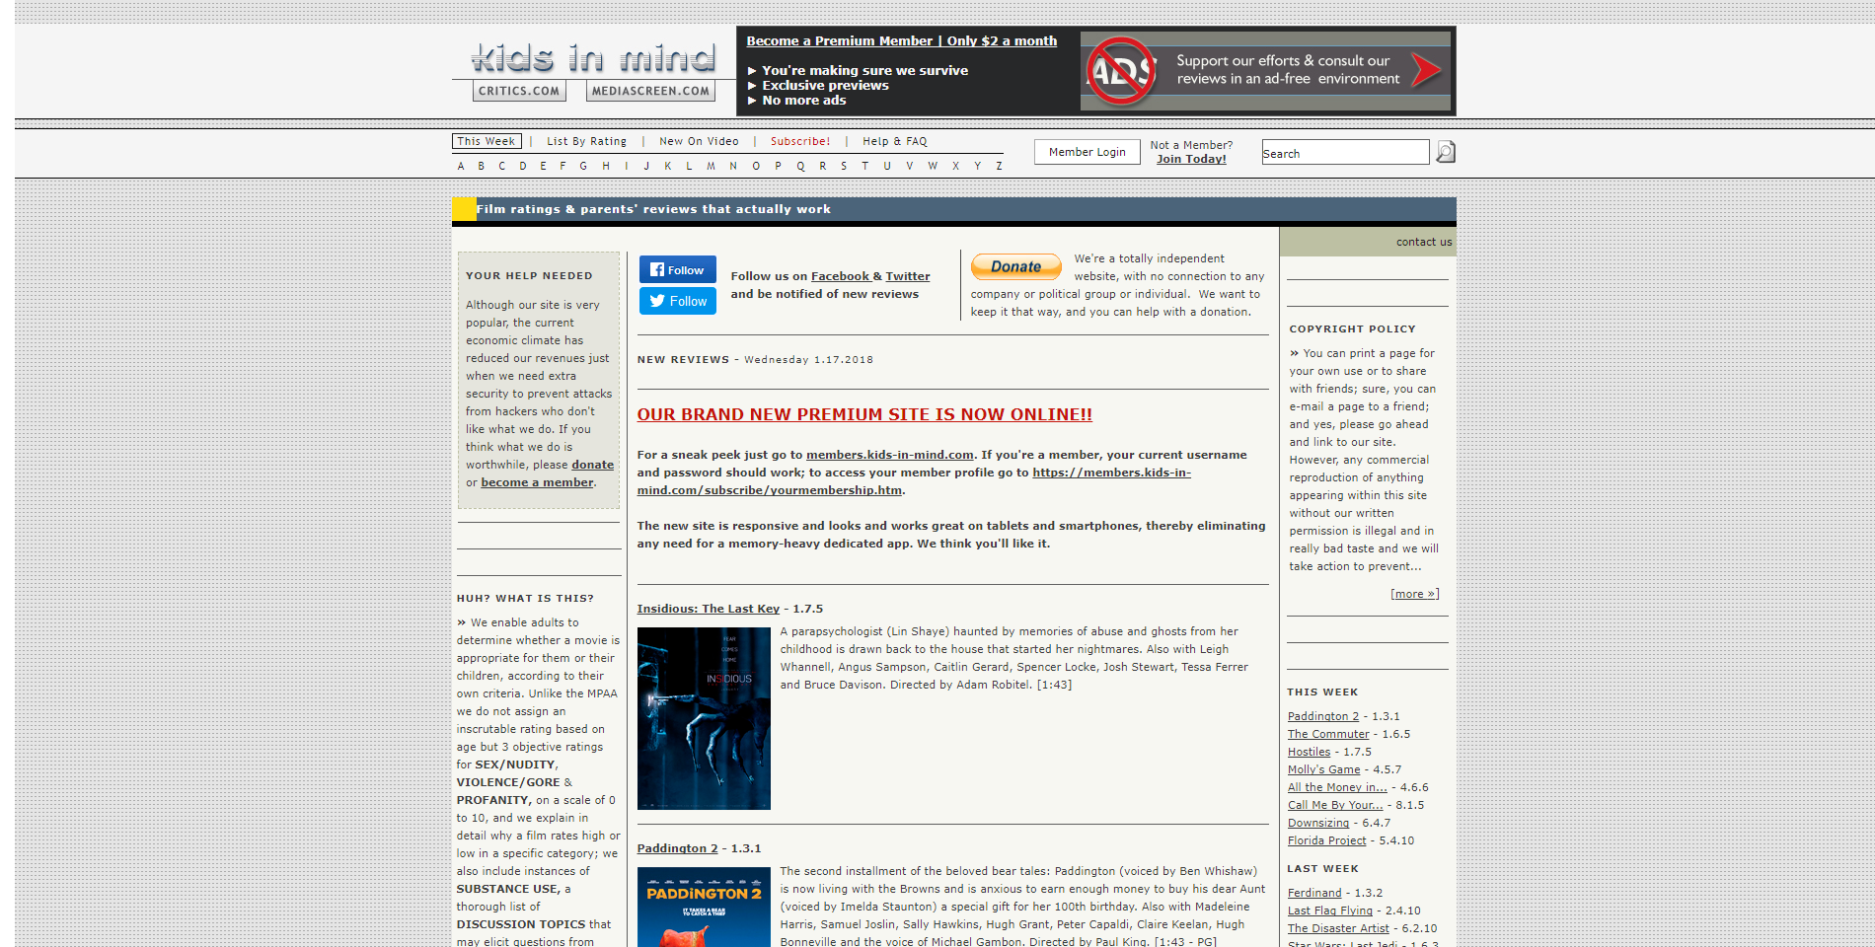Click the Join Today! link

[x=1191, y=159]
